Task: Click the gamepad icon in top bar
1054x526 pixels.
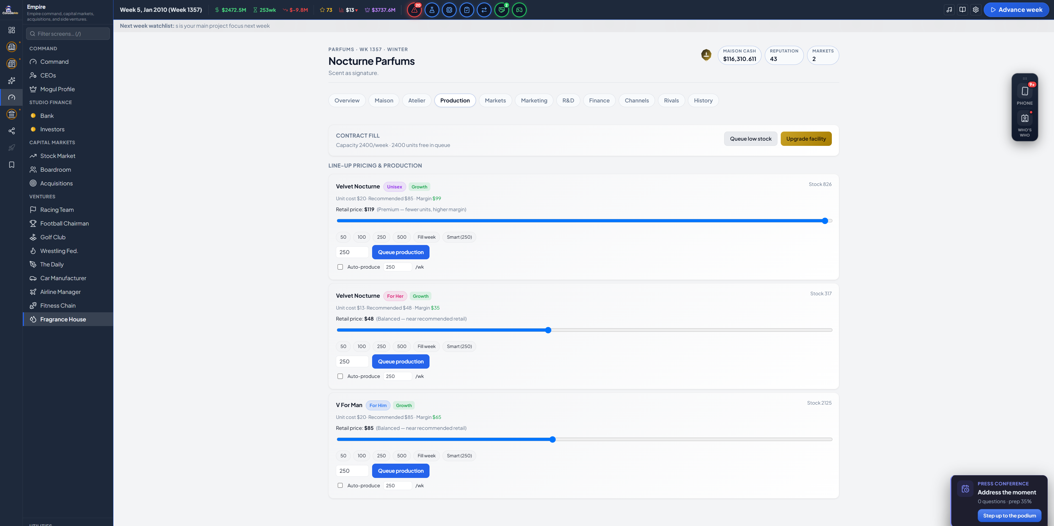Action: pos(519,10)
